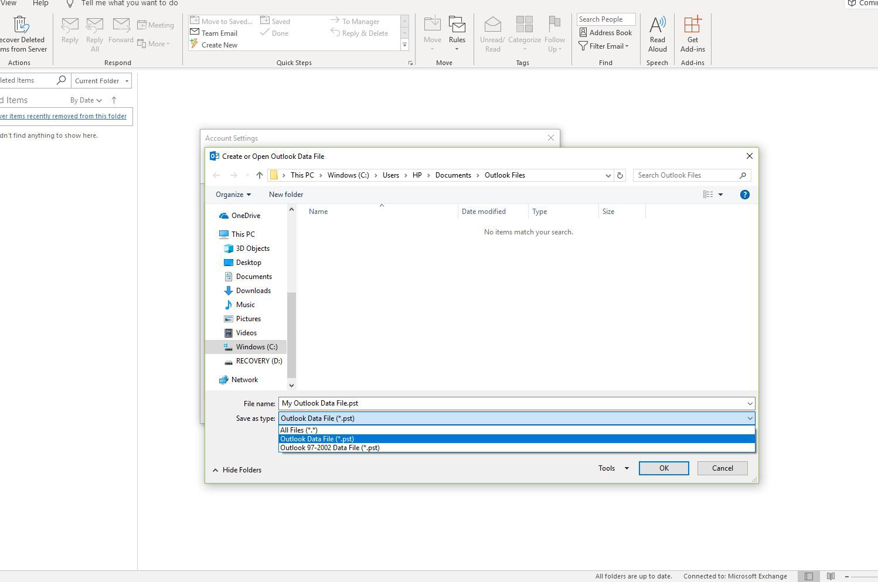Select RECOVERY (D:) drive

coord(258,361)
